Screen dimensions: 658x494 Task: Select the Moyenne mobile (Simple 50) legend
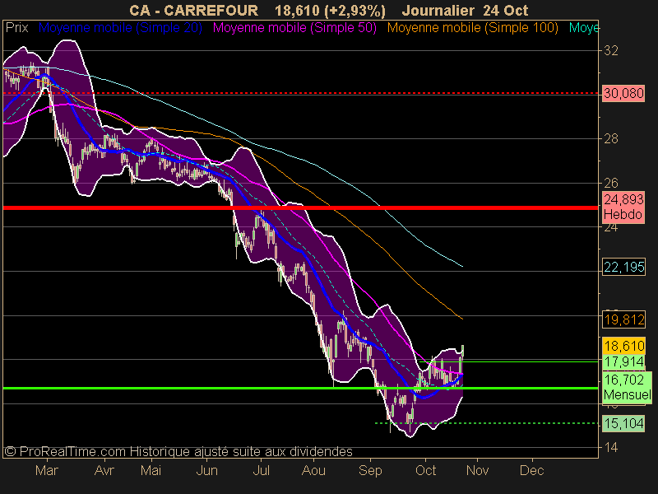(x=294, y=28)
